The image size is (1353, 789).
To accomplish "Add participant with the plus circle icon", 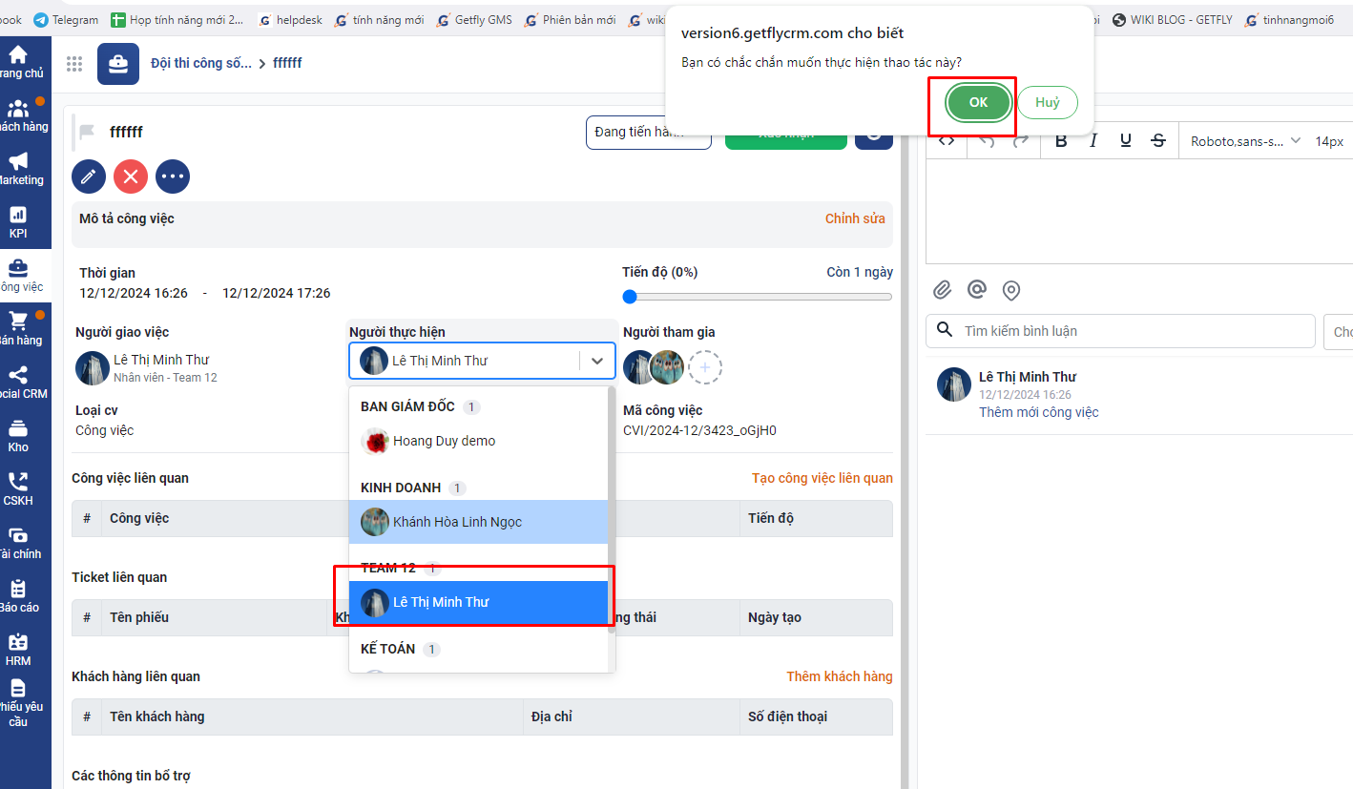I will point(705,367).
